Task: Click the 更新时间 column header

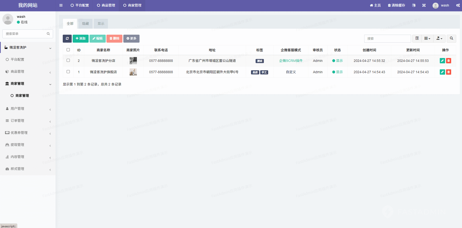Action: pos(413,50)
